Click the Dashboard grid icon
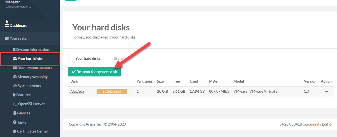Viewport: 337px width, 137px height. 7,25
